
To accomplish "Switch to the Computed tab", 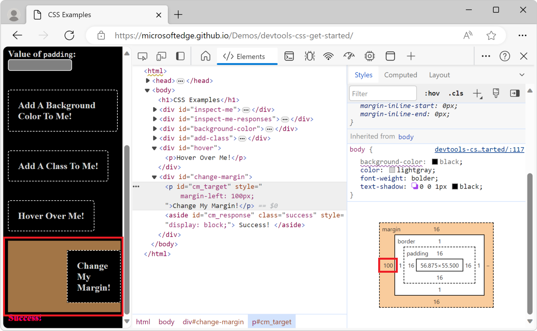I will click(x=400, y=75).
